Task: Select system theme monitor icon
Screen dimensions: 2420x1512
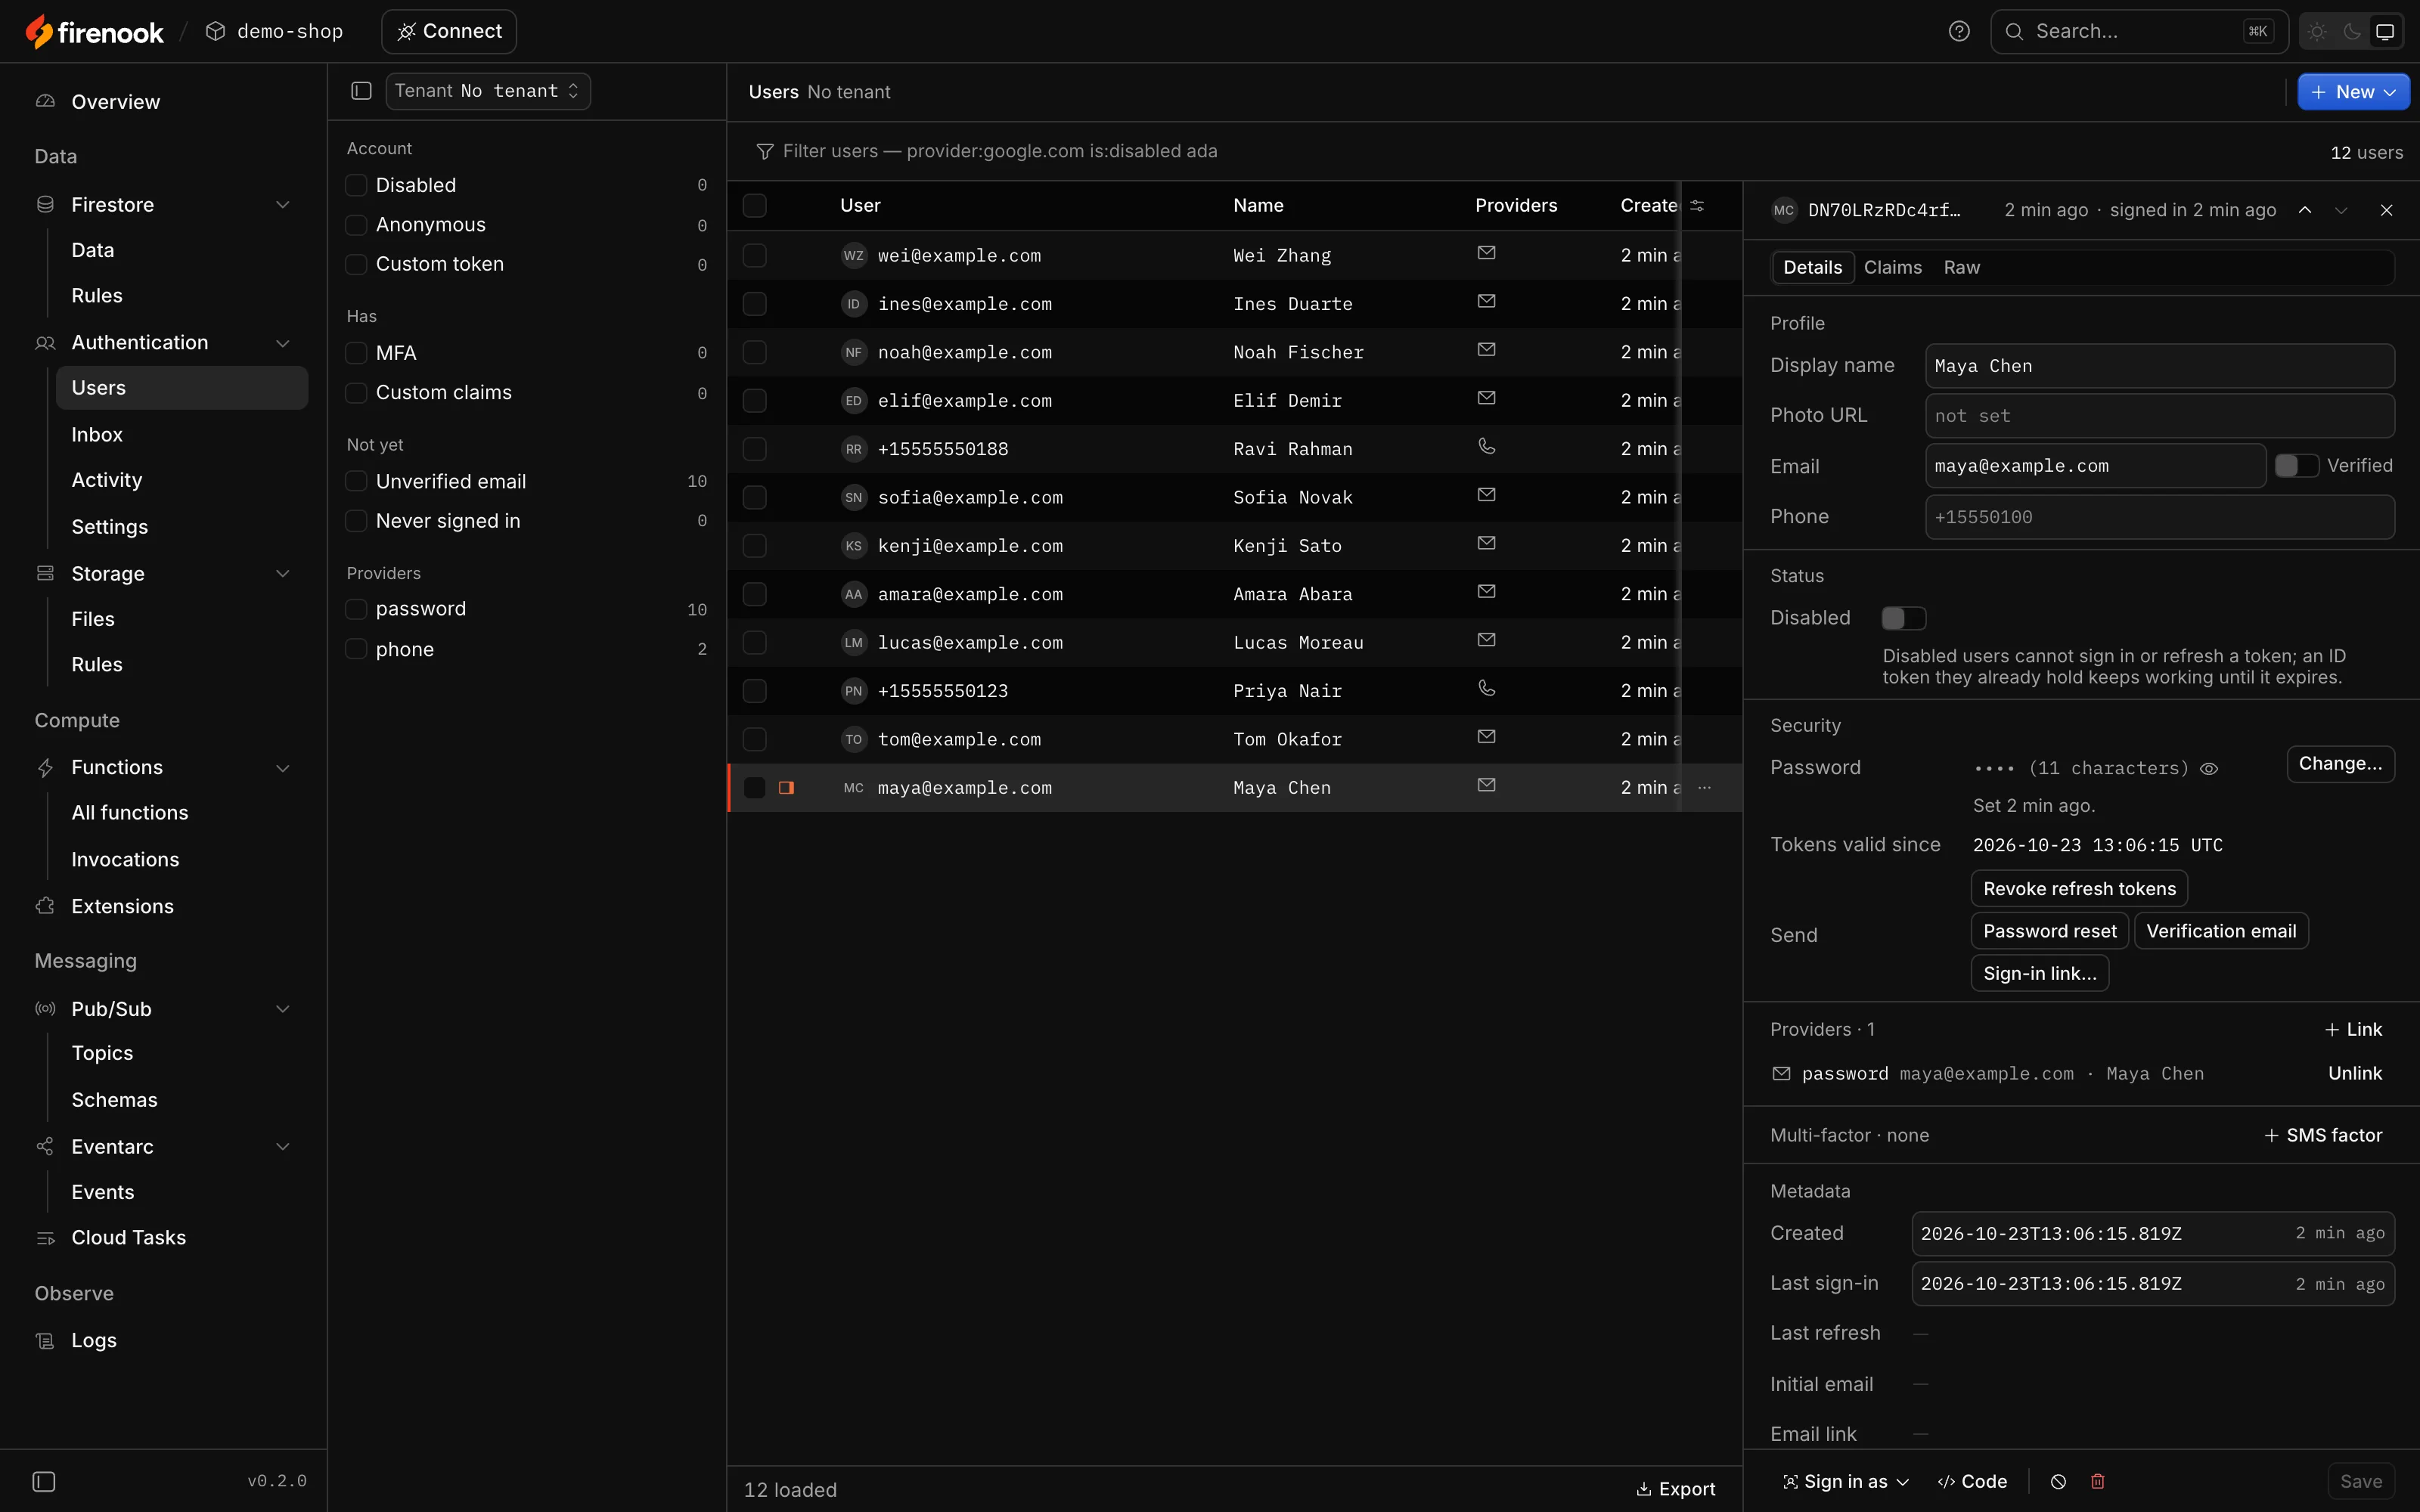Action: (2385, 31)
